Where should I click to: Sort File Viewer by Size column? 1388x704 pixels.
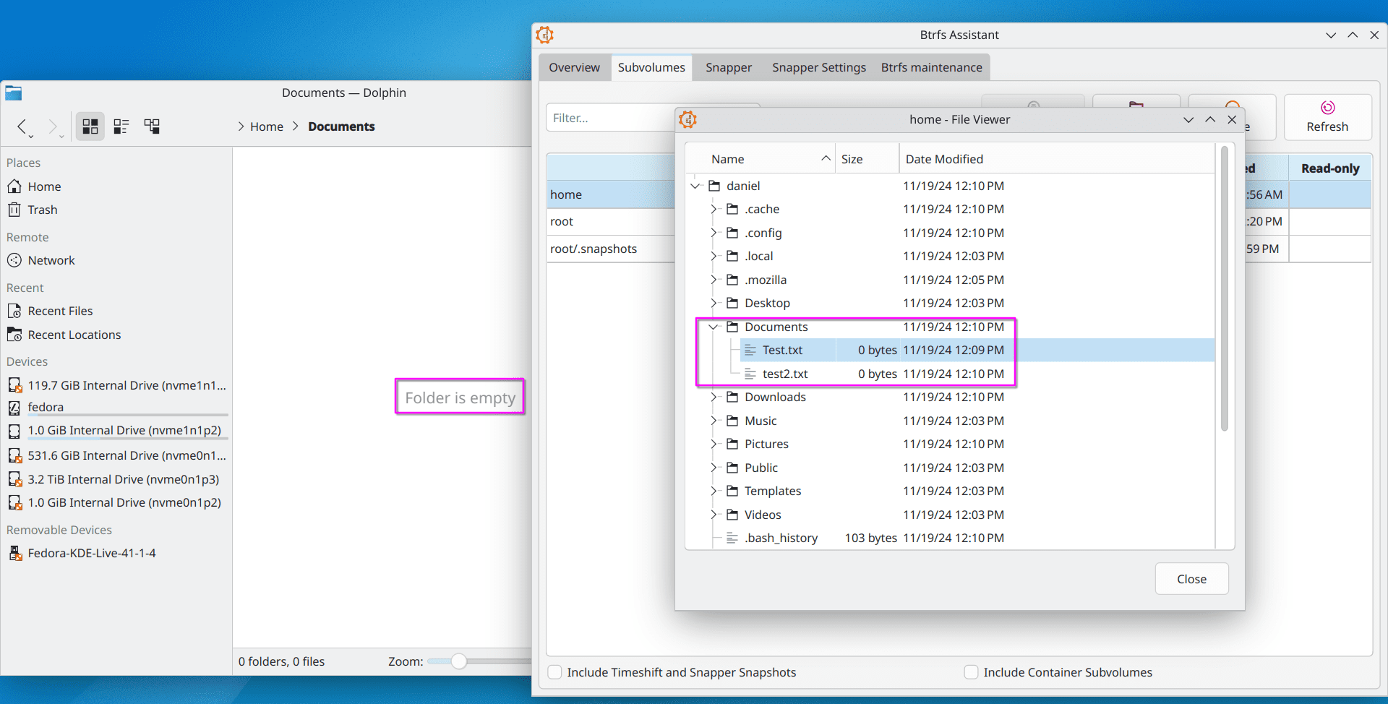[867, 159]
